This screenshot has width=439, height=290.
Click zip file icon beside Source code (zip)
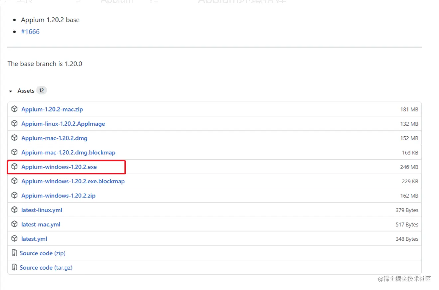tap(14, 253)
